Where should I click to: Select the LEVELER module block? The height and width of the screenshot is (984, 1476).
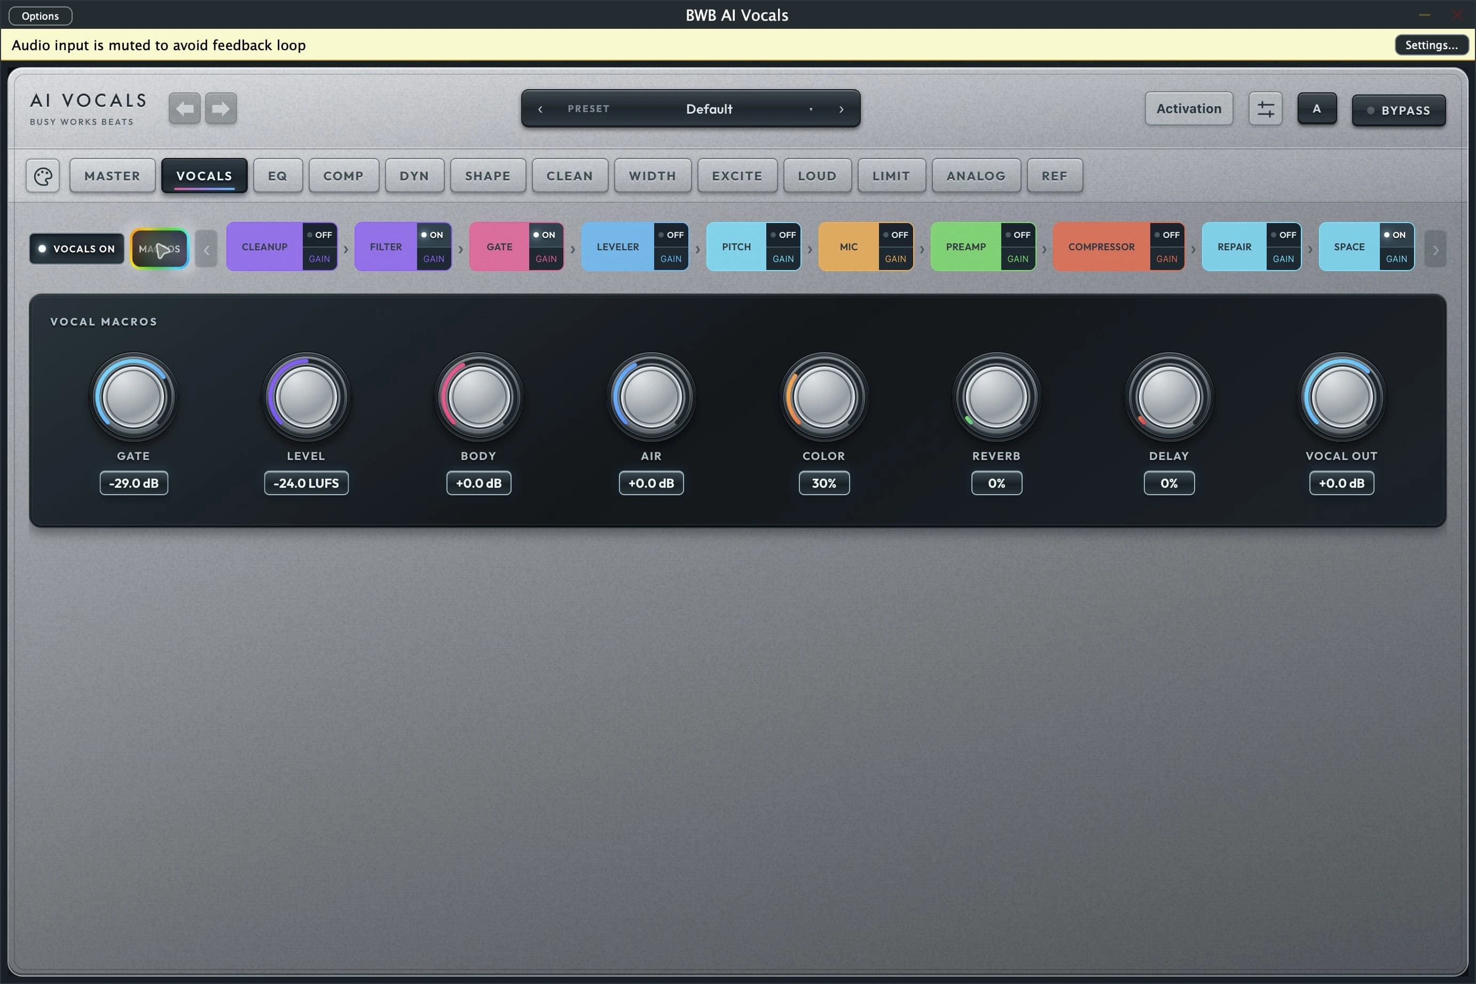(618, 247)
